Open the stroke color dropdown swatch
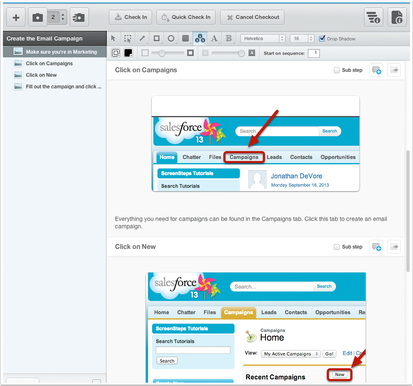Screen dimensions: 413x386 click(116, 53)
